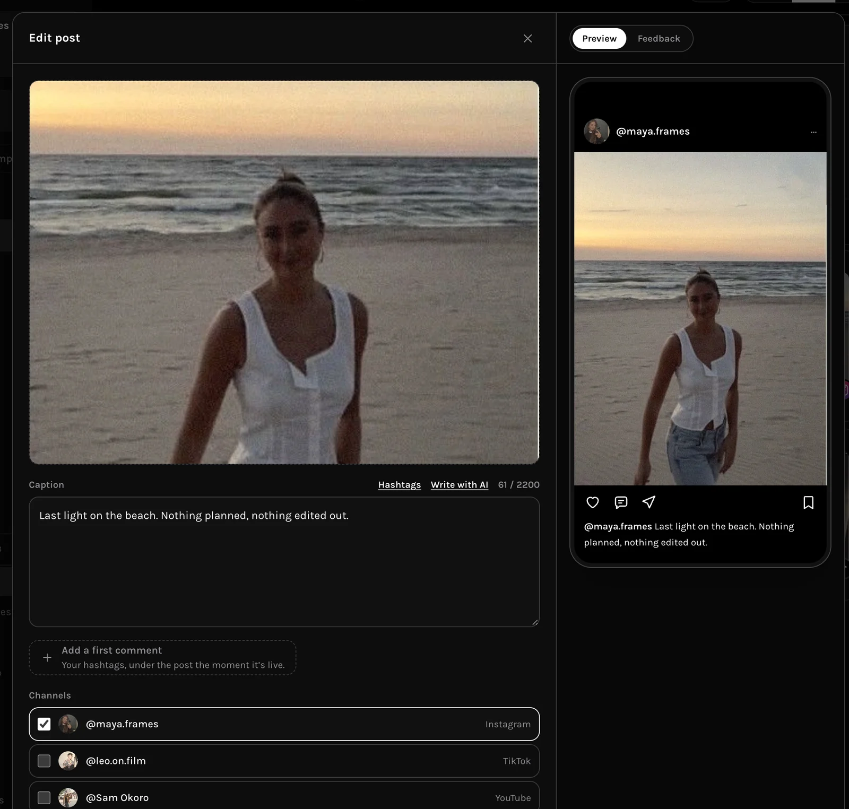This screenshot has width=849, height=809.
Task: Click the uploaded beach photo in editor
Action: pyautogui.click(x=284, y=272)
